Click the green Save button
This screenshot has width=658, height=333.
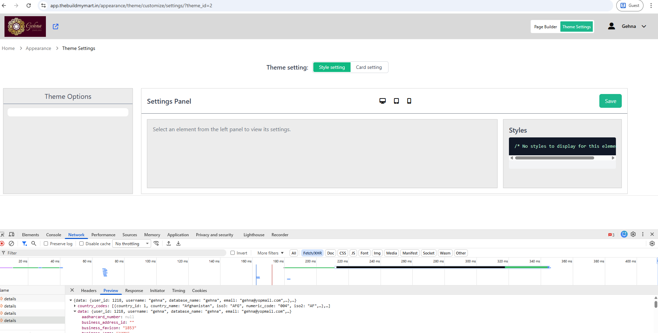tap(610, 101)
